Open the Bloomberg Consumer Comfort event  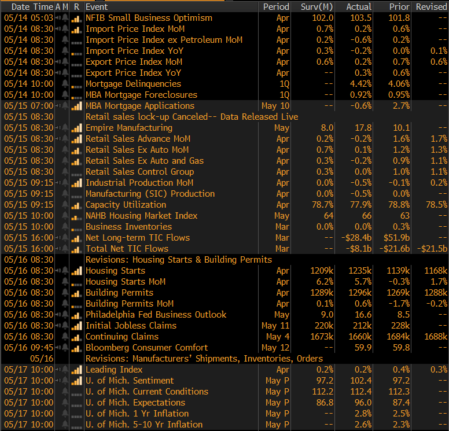[x=146, y=348]
